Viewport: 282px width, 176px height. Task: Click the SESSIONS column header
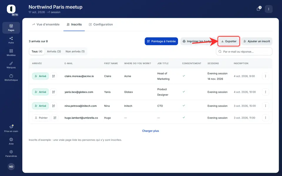pyautogui.click(x=213, y=63)
